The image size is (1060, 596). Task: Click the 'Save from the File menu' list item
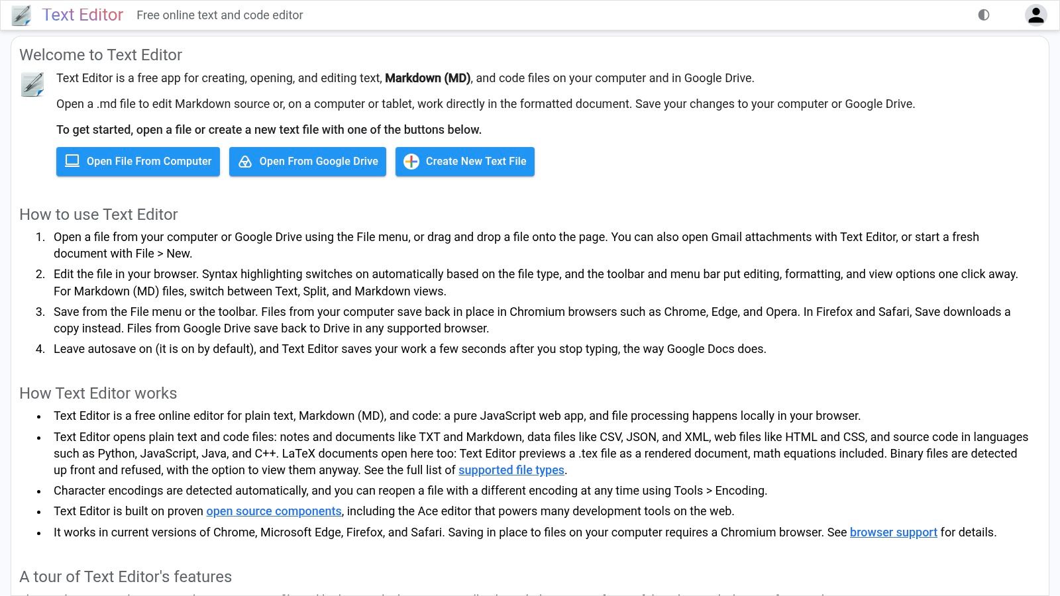(532, 320)
